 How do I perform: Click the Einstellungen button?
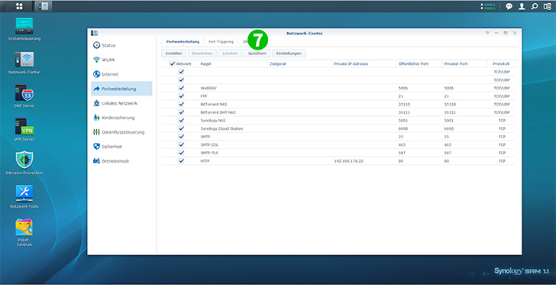pos(289,53)
